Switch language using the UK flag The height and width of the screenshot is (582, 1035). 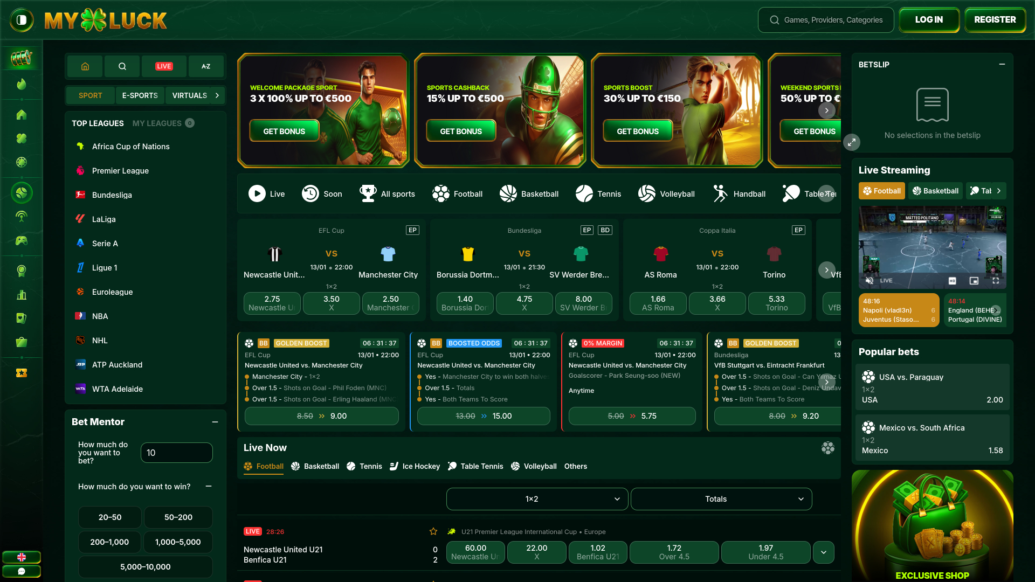(x=22, y=557)
